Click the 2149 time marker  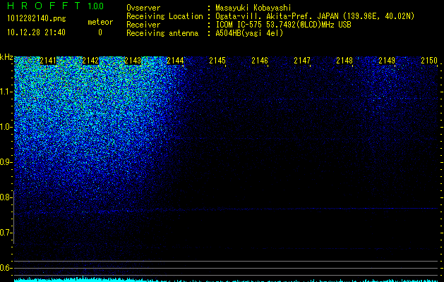tap(387, 61)
